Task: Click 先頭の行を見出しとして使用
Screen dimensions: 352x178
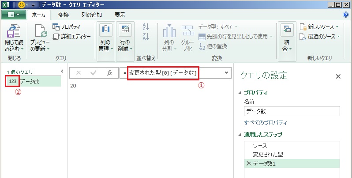Action: [x=235, y=36]
